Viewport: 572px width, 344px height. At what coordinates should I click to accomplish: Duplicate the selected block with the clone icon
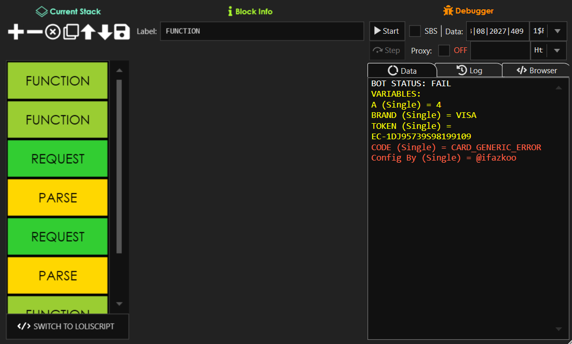point(71,32)
